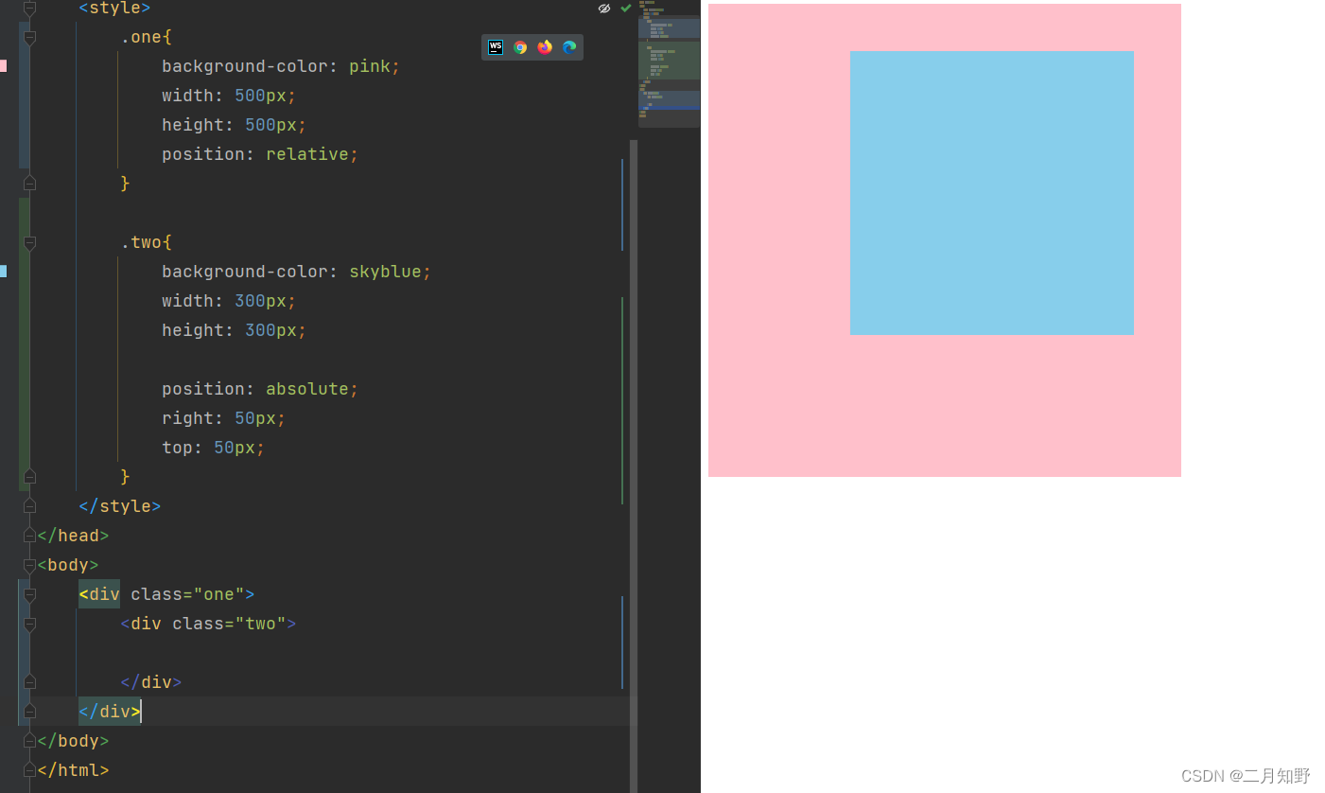Click the class="two" attribute text
1325x793 pixels.
(229, 624)
